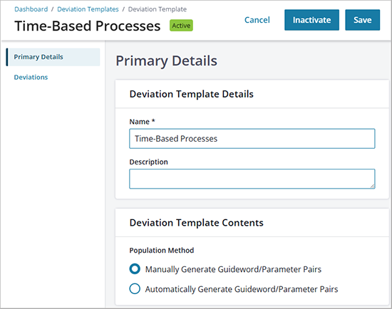Screen dimensions: 392x309
Task: Select Manually Generate Guideword/Parameter Pairs radio
Action: (x=135, y=269)
